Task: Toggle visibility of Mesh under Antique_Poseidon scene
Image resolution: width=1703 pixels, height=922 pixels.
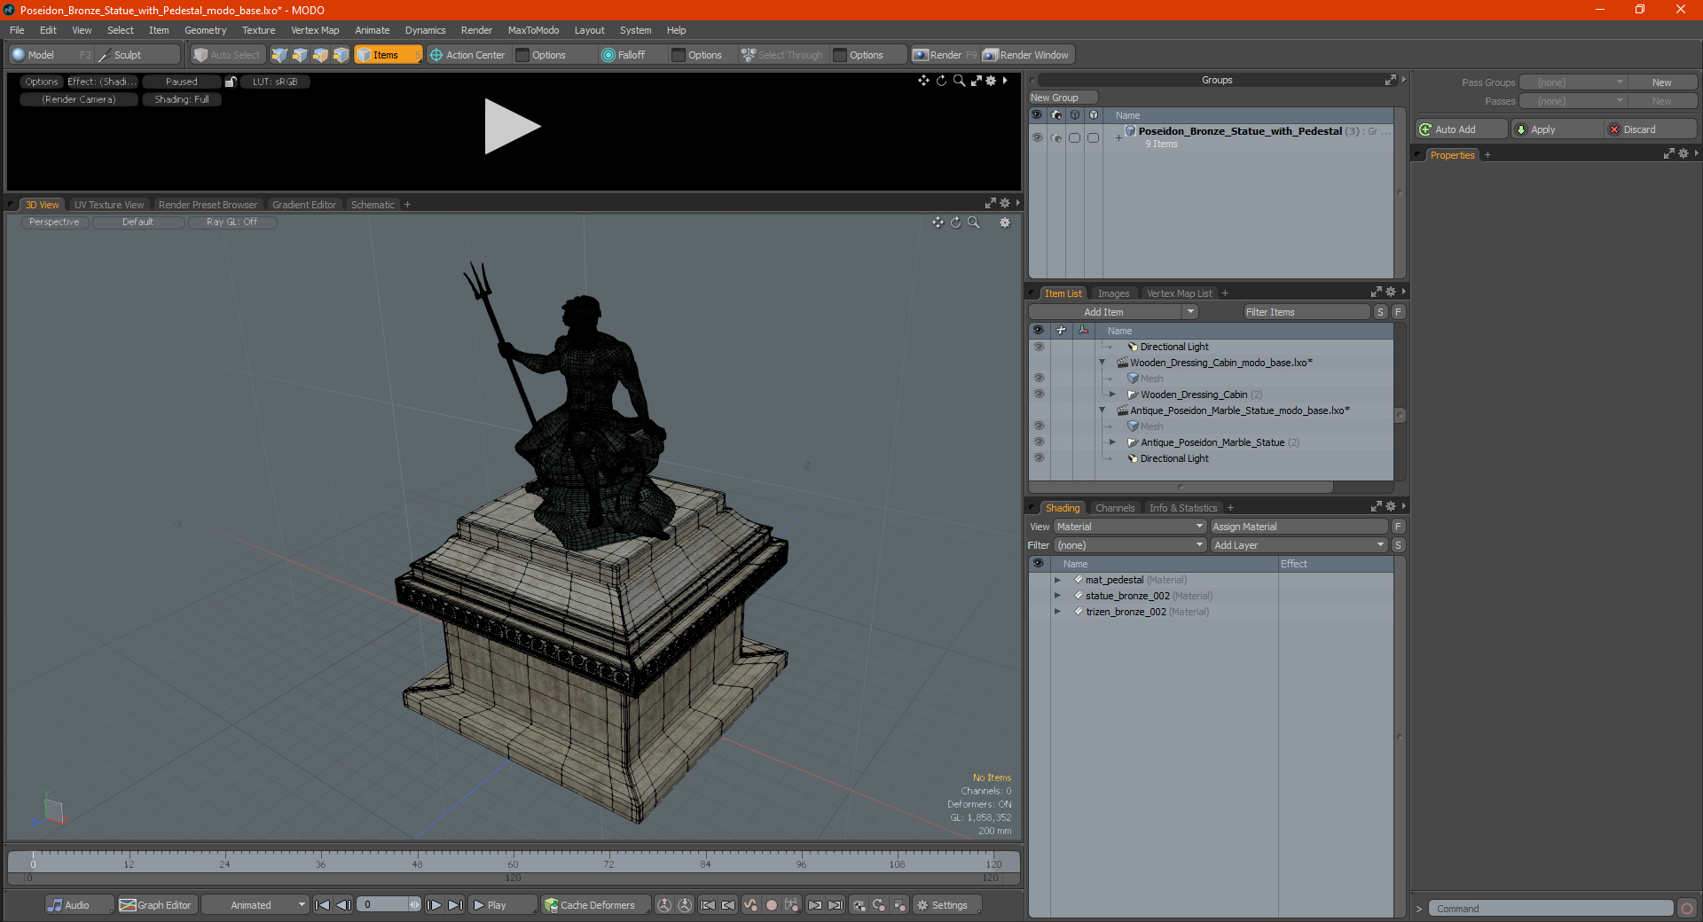Action: [1039, 426]
